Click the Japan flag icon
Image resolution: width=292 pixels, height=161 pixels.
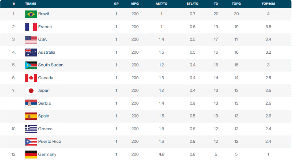click(x=31, y=91)
